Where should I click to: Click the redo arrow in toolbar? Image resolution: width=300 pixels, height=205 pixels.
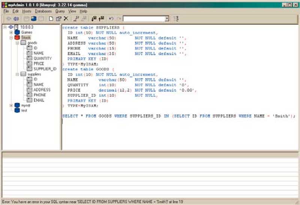(x=118, y=18)
